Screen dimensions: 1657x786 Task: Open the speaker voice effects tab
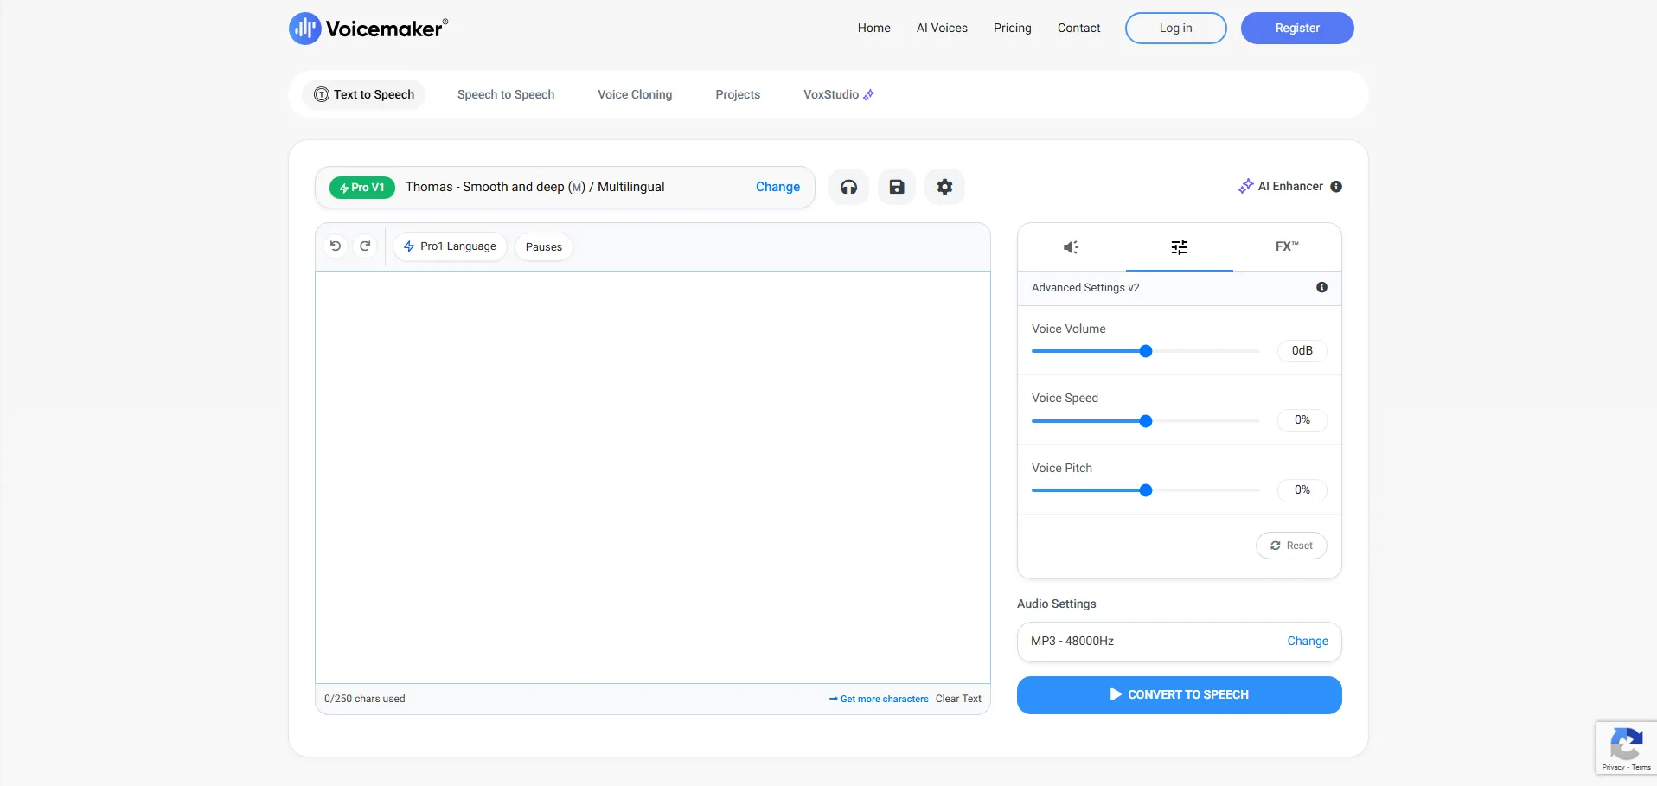(1071, 247)
